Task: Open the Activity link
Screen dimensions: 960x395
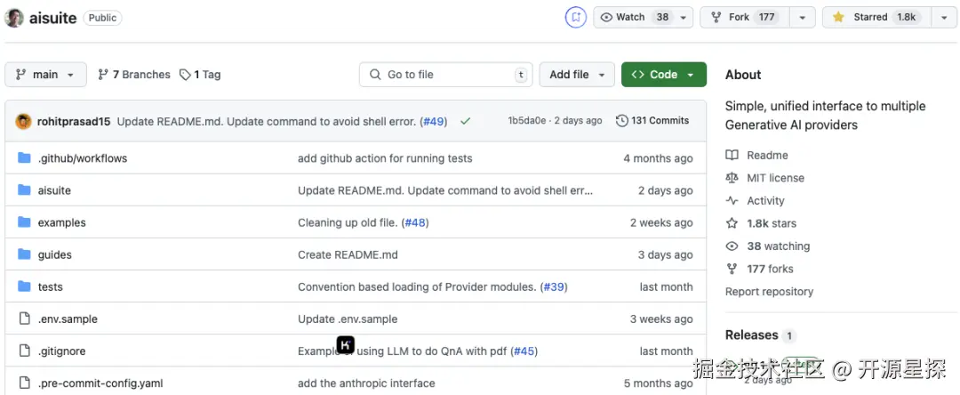Action: [x=765, y=201]
